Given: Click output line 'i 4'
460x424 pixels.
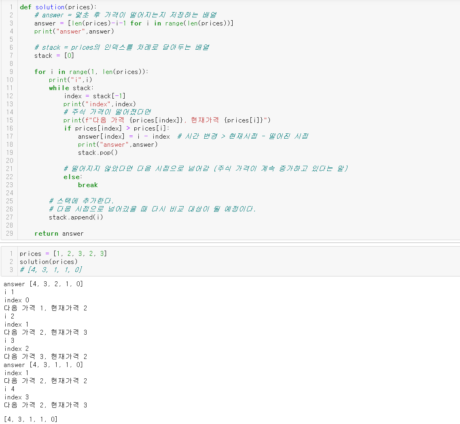Looking at the screenshot, I should point(9,389).
